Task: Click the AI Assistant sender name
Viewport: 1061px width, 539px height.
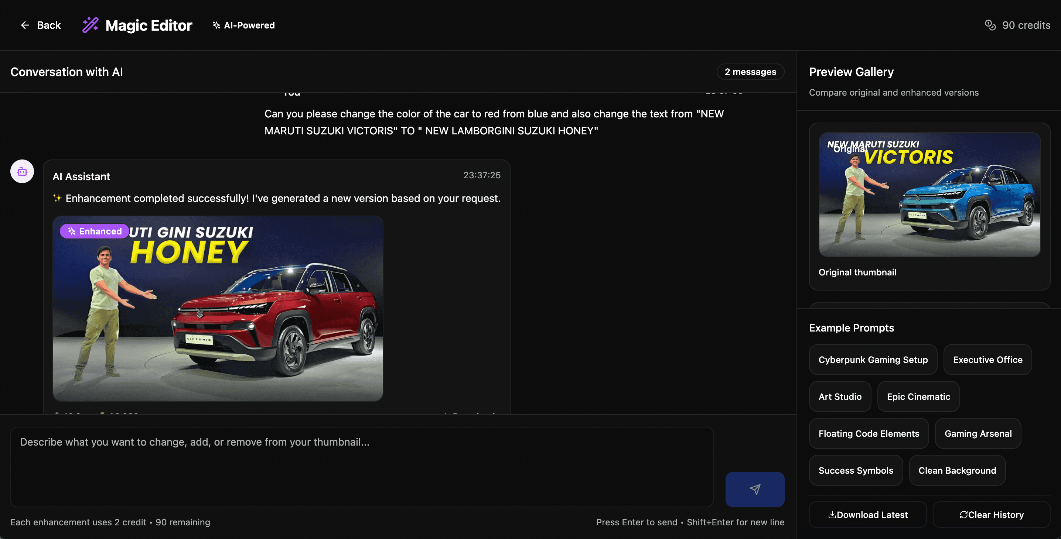Action: [x=81, y=176]
